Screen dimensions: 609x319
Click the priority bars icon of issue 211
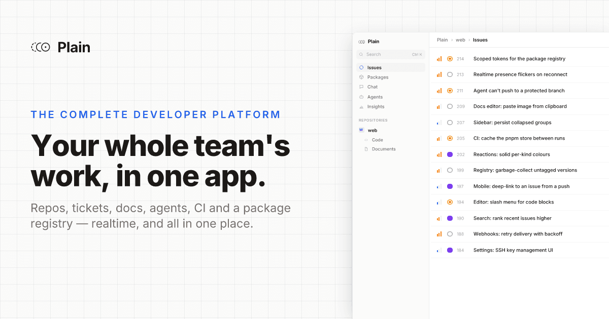pyautogui.click(x=439, y=91)
